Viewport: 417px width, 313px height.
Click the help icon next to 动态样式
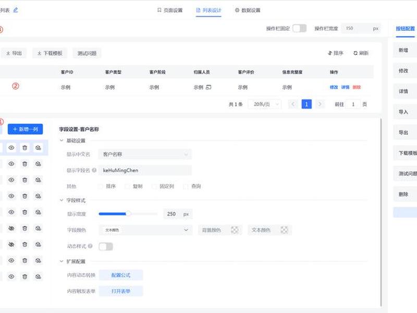[x=90, y=246]
